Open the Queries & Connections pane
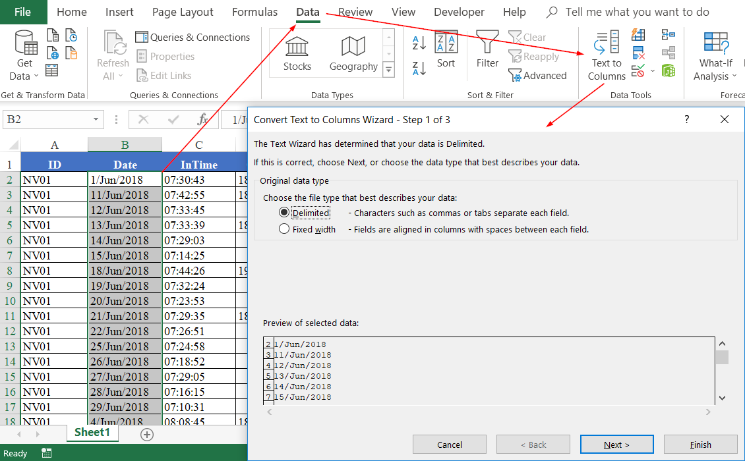 pyautogui.click(x=193, y=37)
